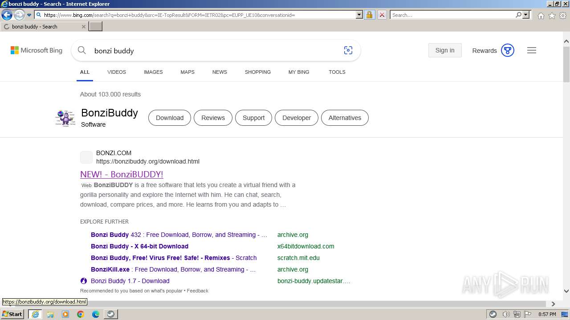Click the scratch.mit.edu domain text
The height and width of the screenshot is (320, 570).
coord(298,258)
